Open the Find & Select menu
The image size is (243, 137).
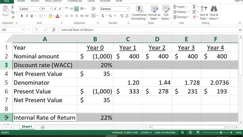pyautogui.click(x=214, y=13)
